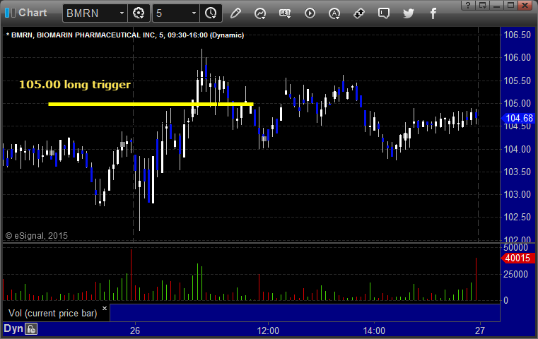Open the alerts circled-A icon
The image size is (538, 339).
click(334, 13)
